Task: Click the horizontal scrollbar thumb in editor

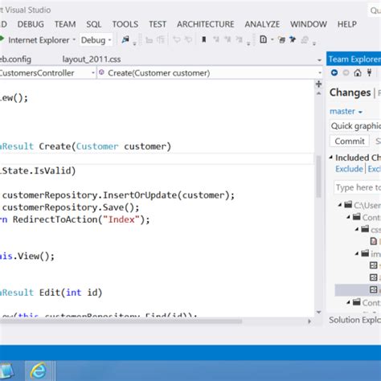Action: pyautogui.click(x=121, y=321)
